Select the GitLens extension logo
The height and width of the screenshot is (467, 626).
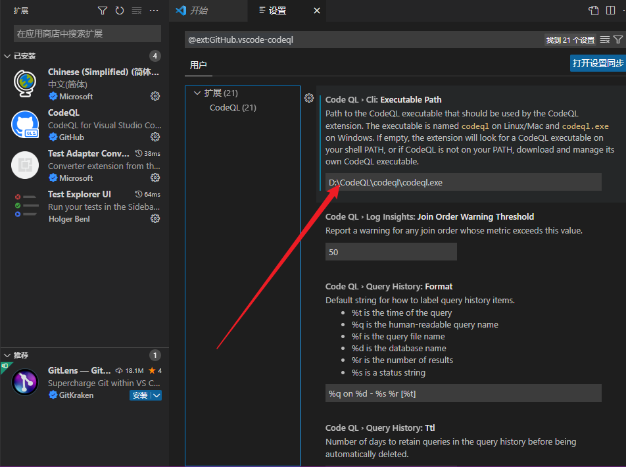point(25,382)
